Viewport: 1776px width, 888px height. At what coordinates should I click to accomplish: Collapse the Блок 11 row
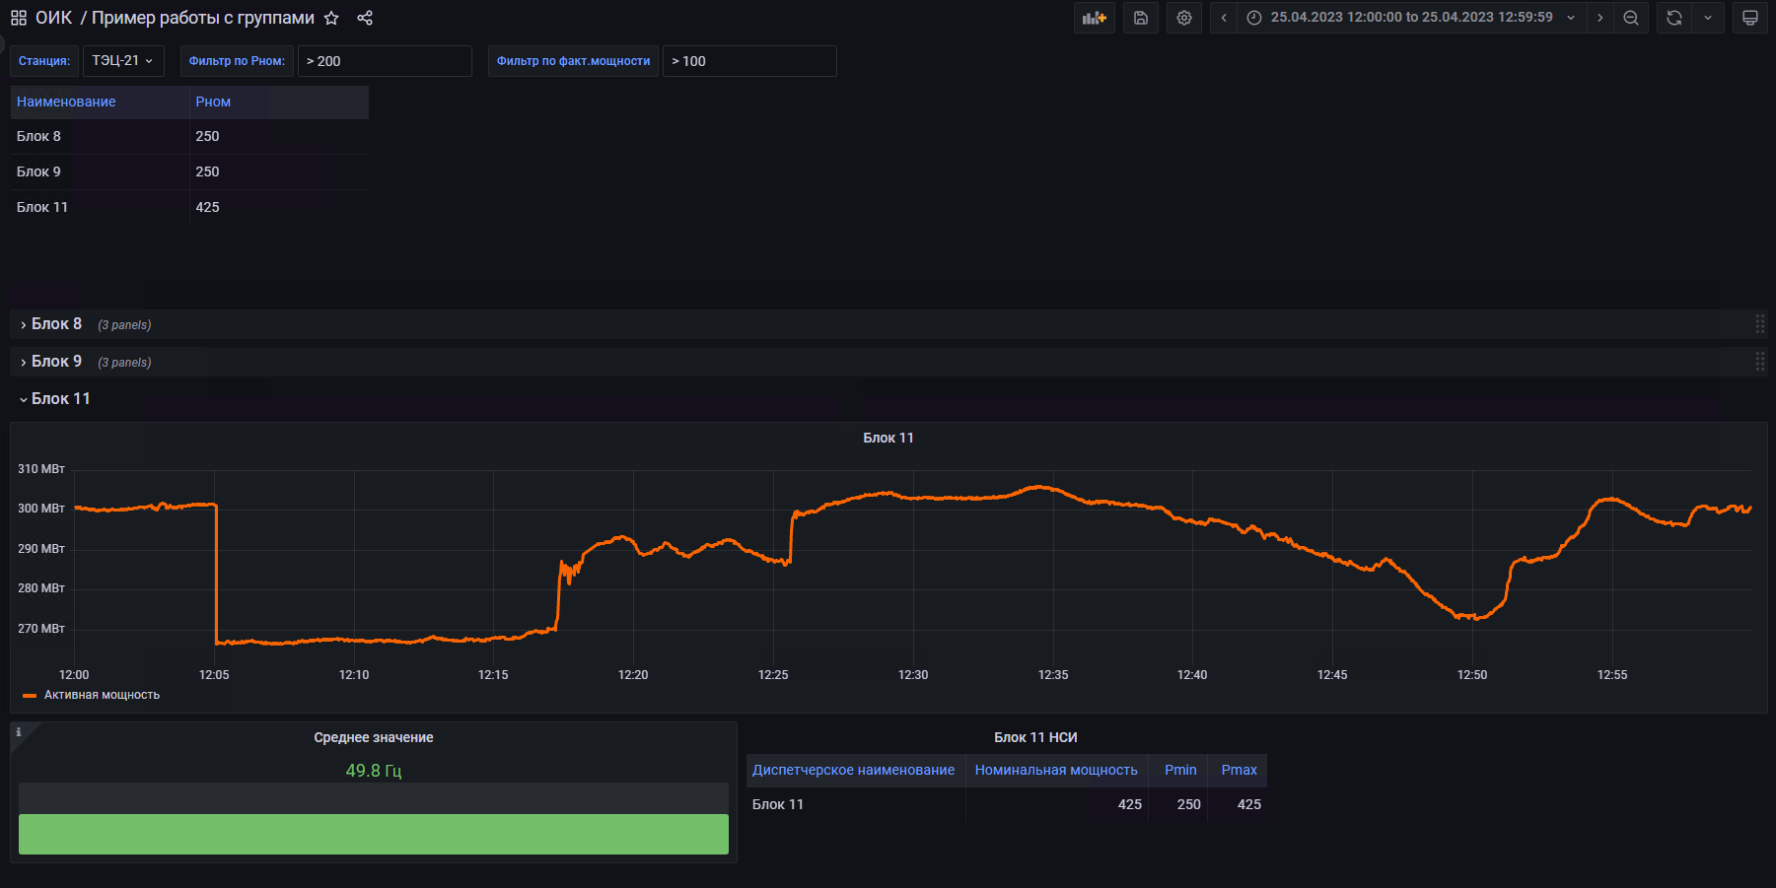(59, 399)
